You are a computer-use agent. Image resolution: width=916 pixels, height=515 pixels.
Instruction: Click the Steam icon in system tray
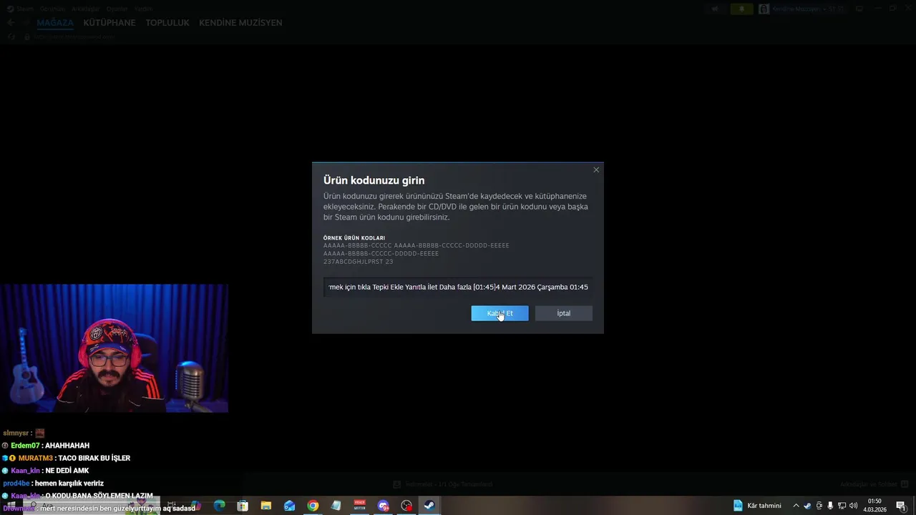point(807,506)
